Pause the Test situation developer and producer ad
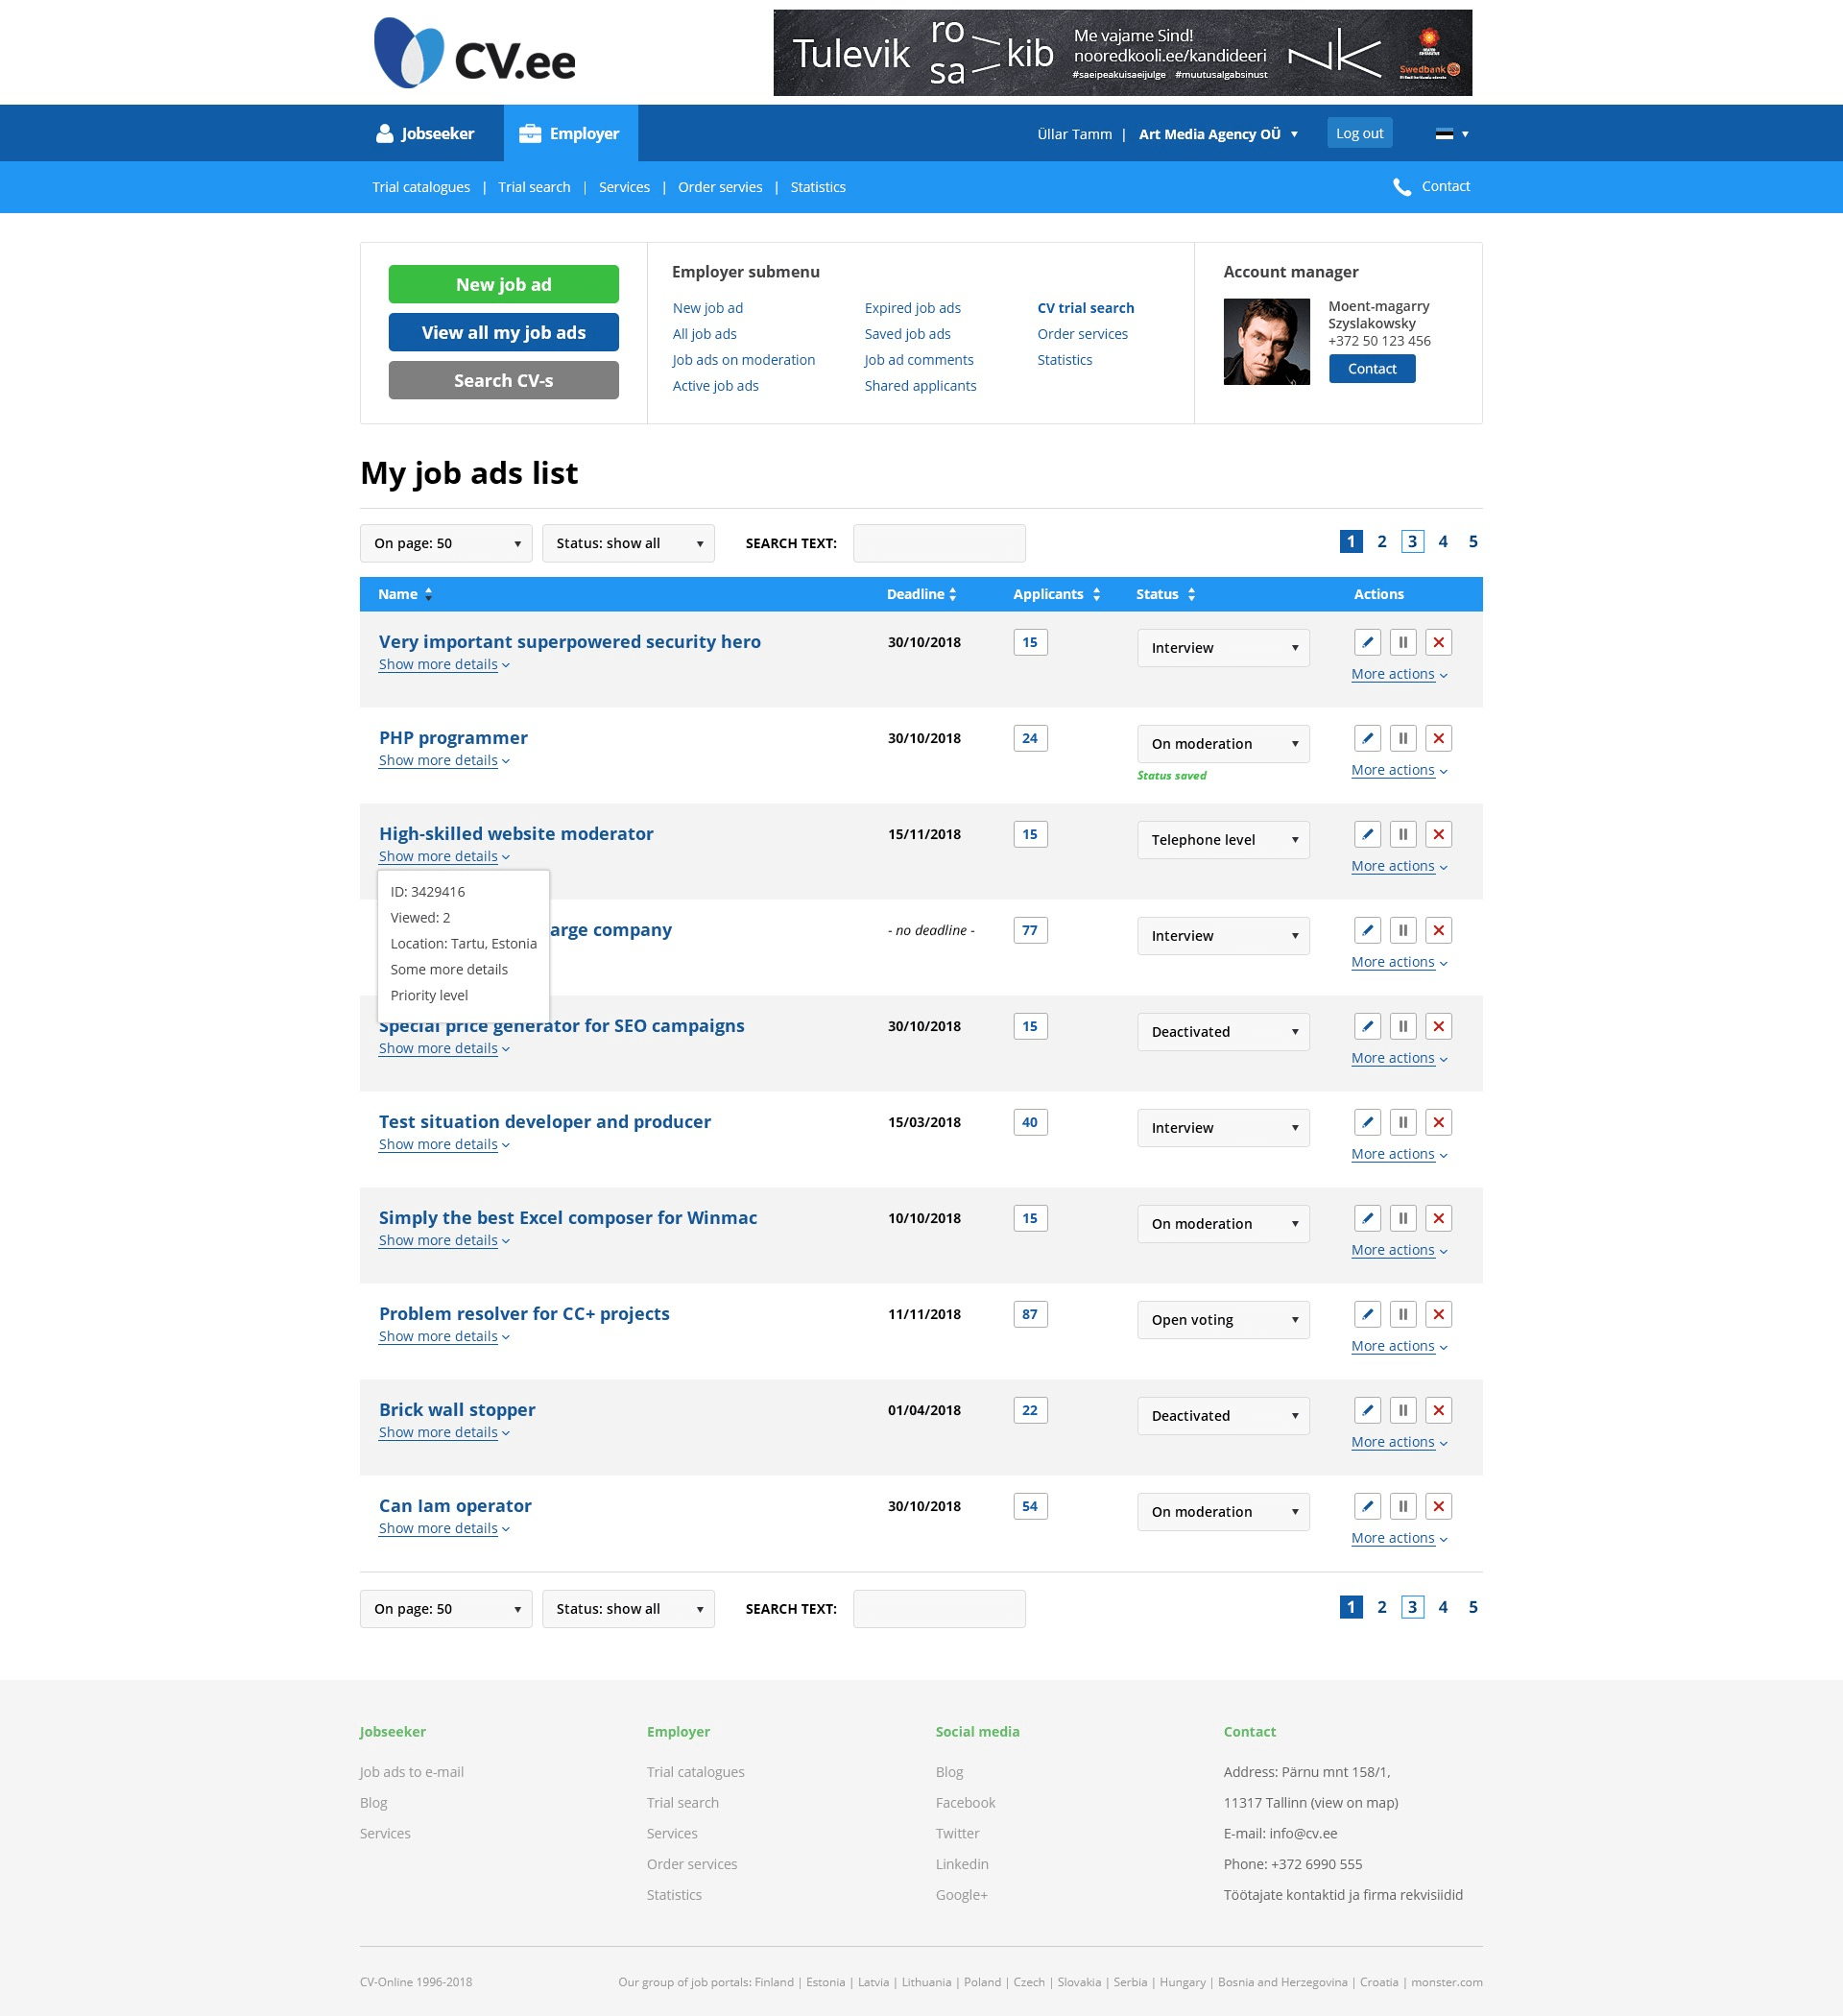This screenshot has height=2016, width=1843. 1403,1122
